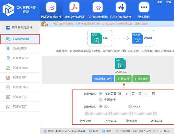Click the 更多操作 three-dots icon
174x134 pixels.
coord(144,8)
